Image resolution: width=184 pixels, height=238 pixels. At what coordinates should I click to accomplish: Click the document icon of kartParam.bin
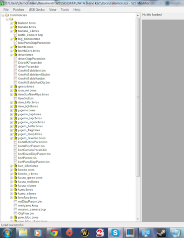(x=15, y=158)
